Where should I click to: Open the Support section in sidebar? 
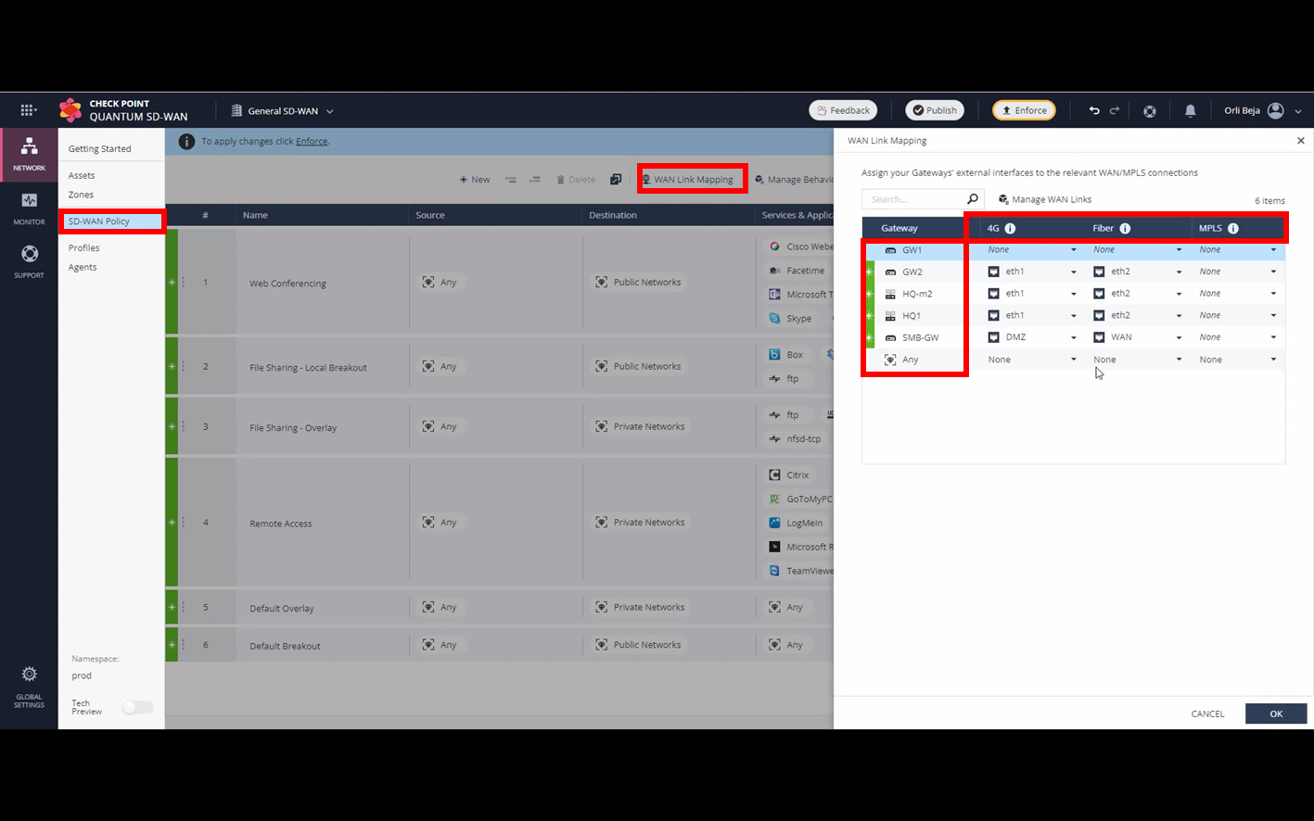(x=29, y=261)
